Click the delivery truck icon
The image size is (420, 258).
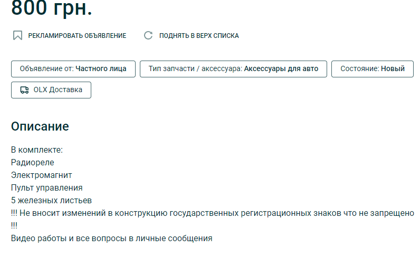[x=24, y=90]
